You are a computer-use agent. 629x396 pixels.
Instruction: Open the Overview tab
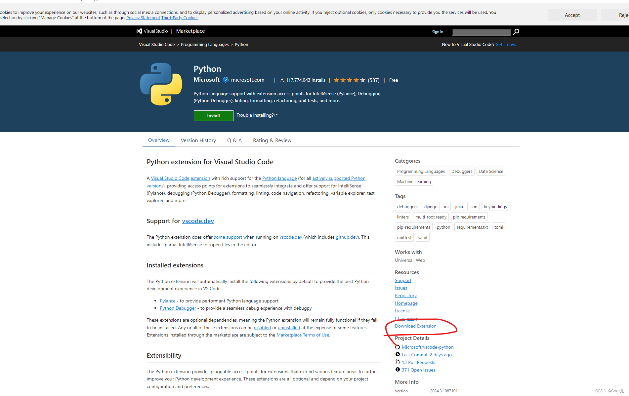click(x=159, y=140)
